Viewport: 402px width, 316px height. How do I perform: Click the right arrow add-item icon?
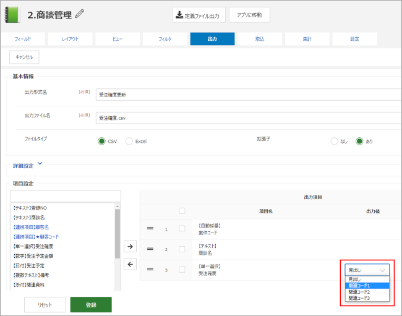pos(130,247)
